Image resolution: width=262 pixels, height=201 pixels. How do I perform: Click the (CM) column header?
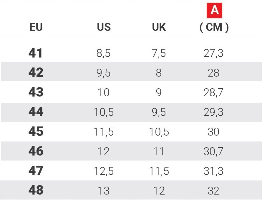pos(214,27)
